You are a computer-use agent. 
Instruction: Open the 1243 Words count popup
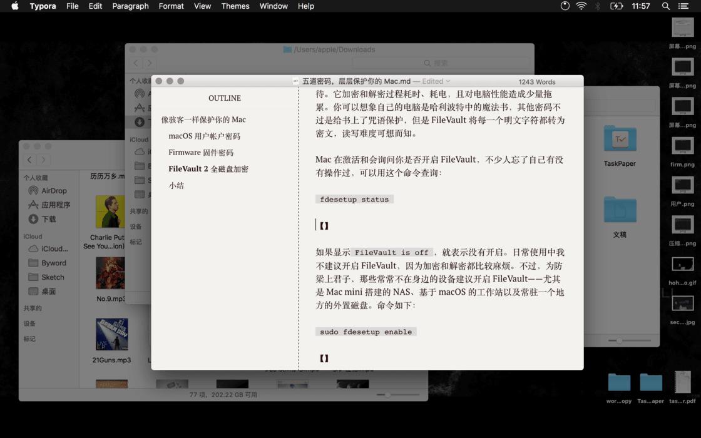click(537, 82)
